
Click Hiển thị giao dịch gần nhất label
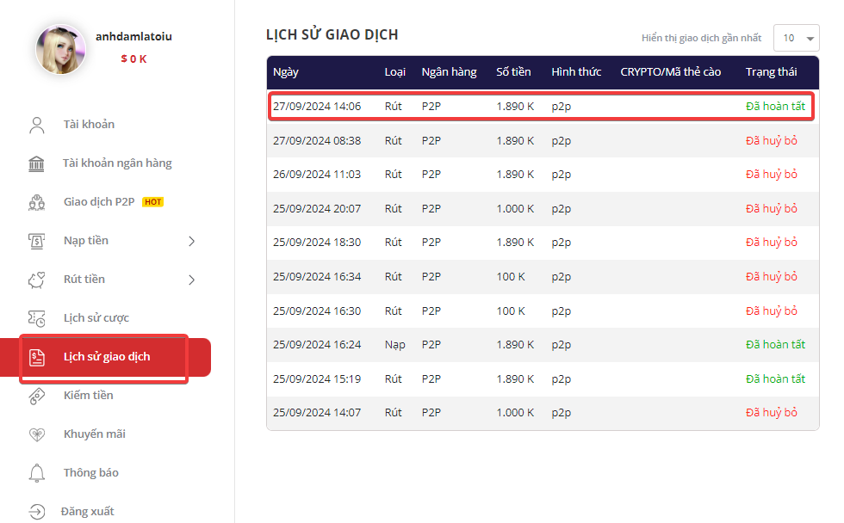click(701, 38)
